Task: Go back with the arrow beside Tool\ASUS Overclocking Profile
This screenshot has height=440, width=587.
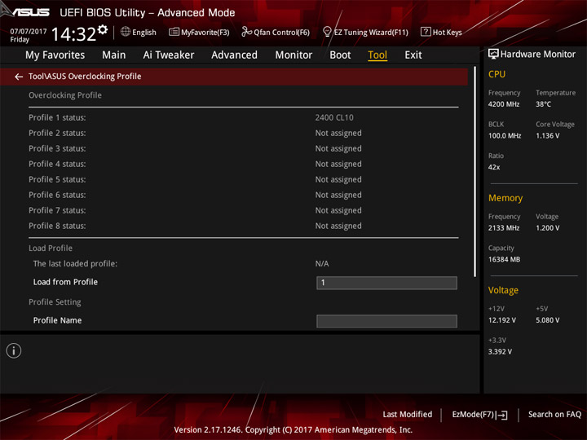Action: point(19,77)
